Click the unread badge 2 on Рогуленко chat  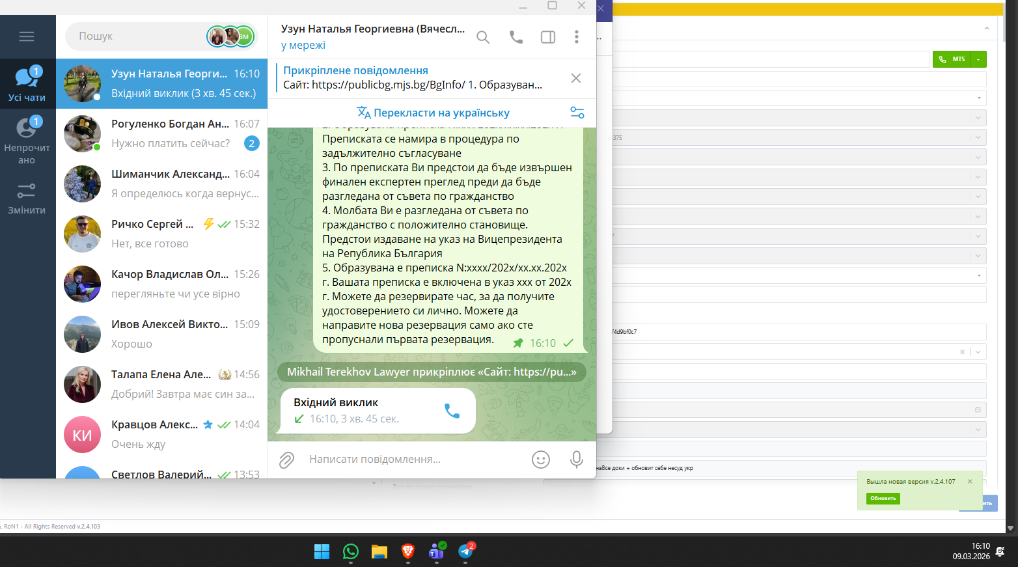252,143
